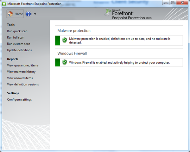This screenshot has width=190, height=152.
Task: Open the Help dropdown arrow
Action: 35,14
